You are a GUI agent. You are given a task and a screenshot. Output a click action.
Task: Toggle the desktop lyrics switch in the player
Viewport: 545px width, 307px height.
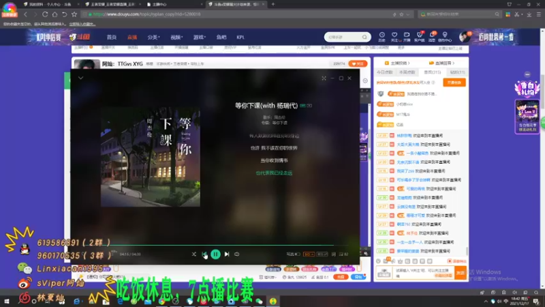293,254
